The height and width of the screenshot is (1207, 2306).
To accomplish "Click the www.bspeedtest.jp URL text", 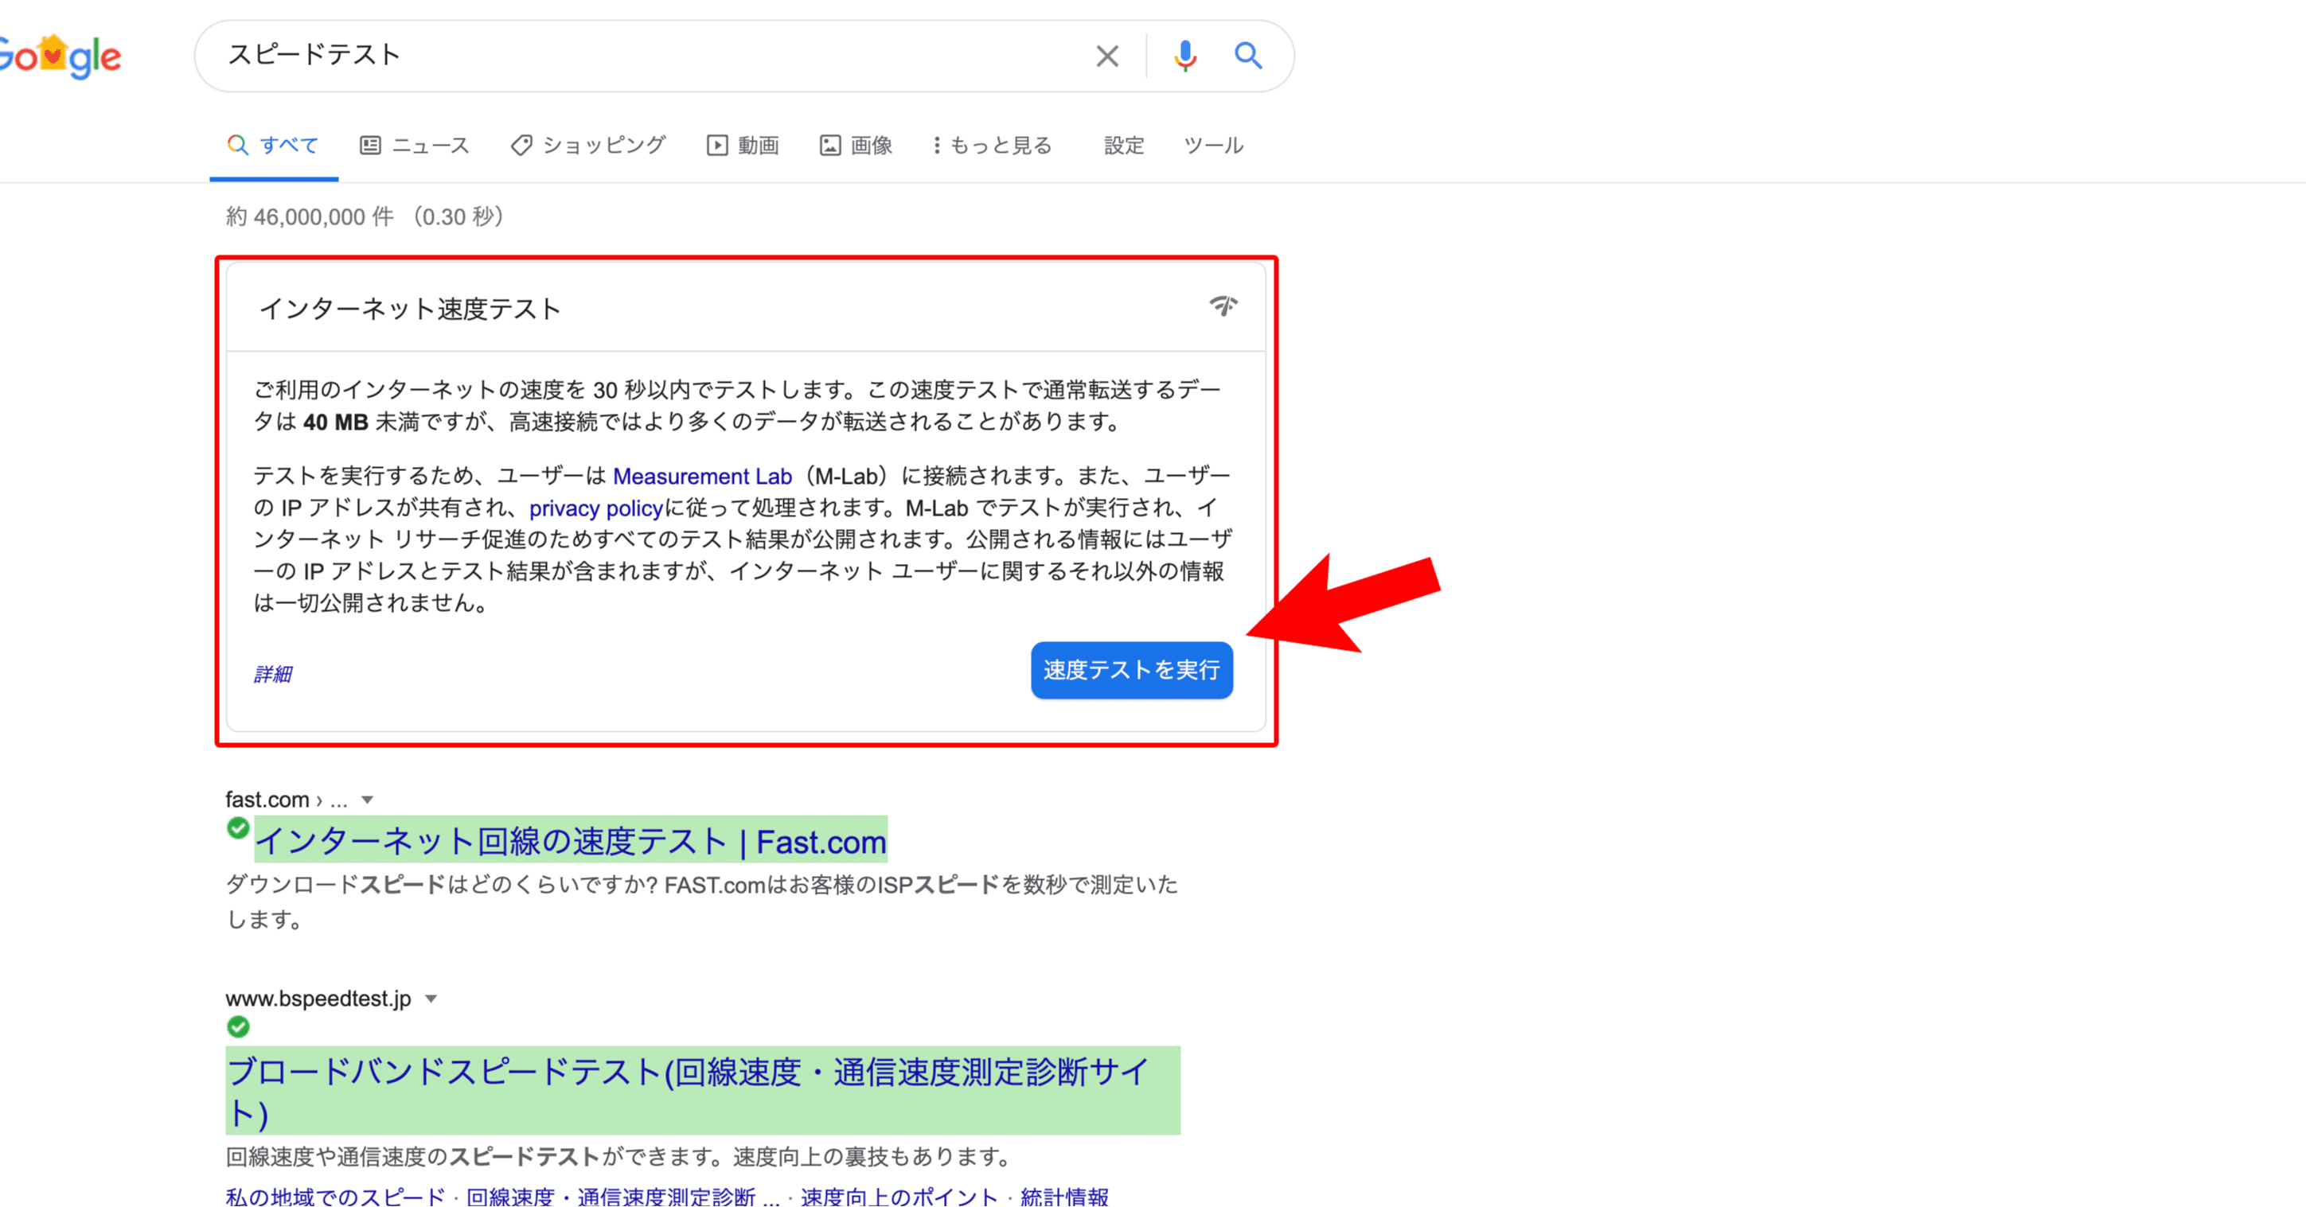I will tap(318, 999).
